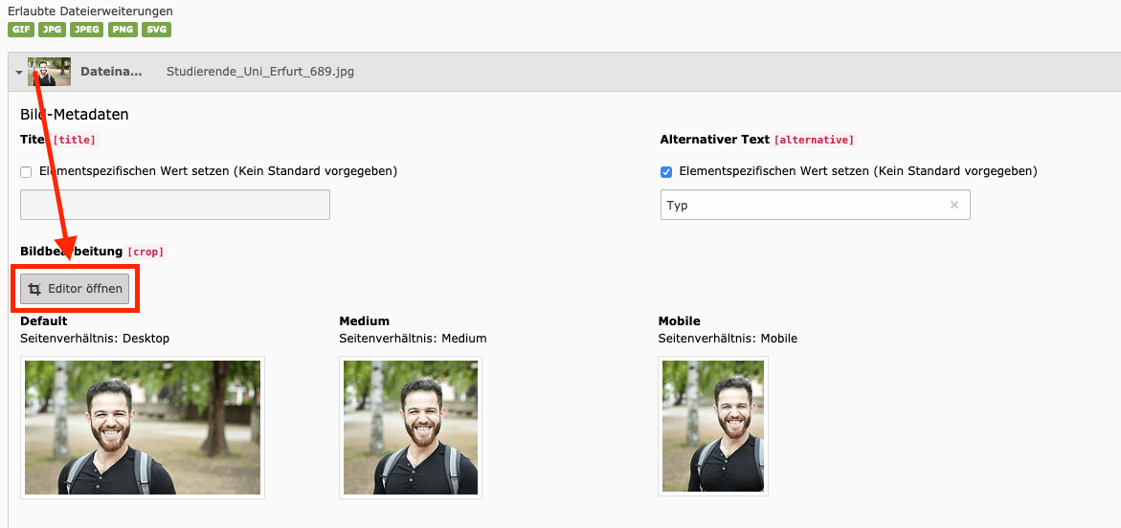The height and width of the screenshot is (528, 1121).
Task: Collapse the image file record triangle
Action: (x=18, y=72)
